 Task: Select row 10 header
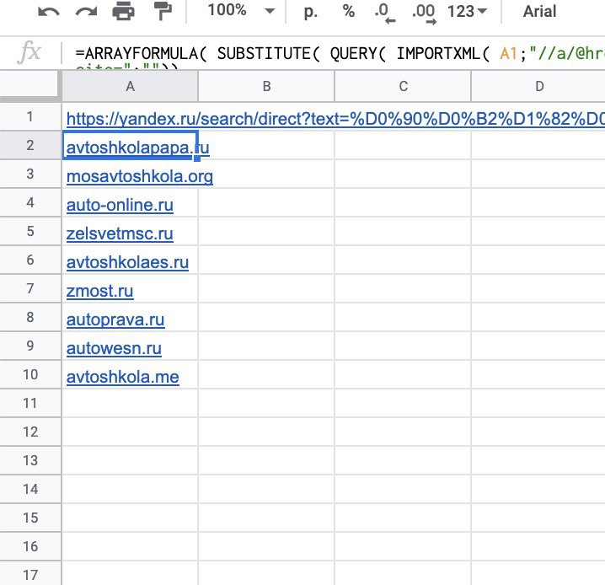30,374
